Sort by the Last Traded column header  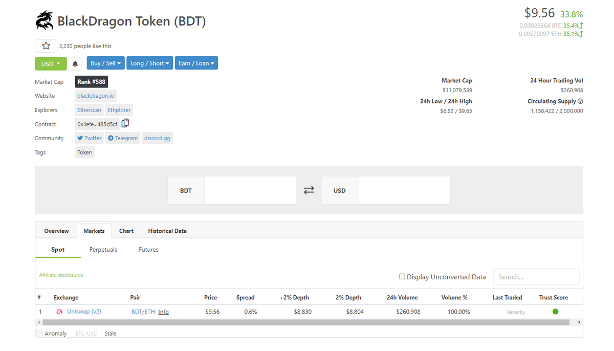[507, 297]
